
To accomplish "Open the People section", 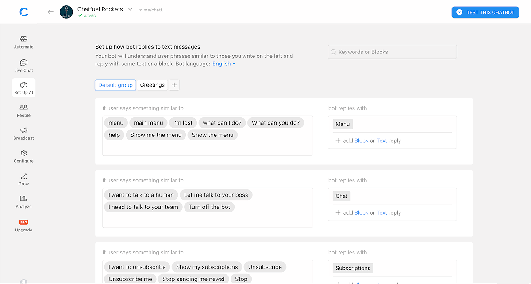I will 24,110.
